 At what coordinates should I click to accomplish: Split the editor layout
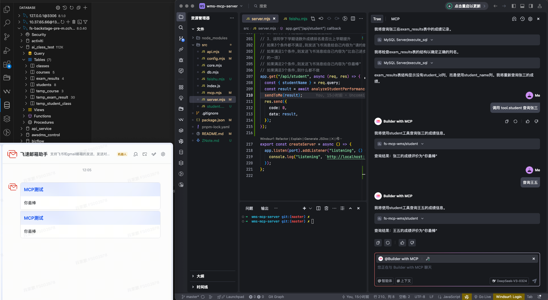point(353,19)
